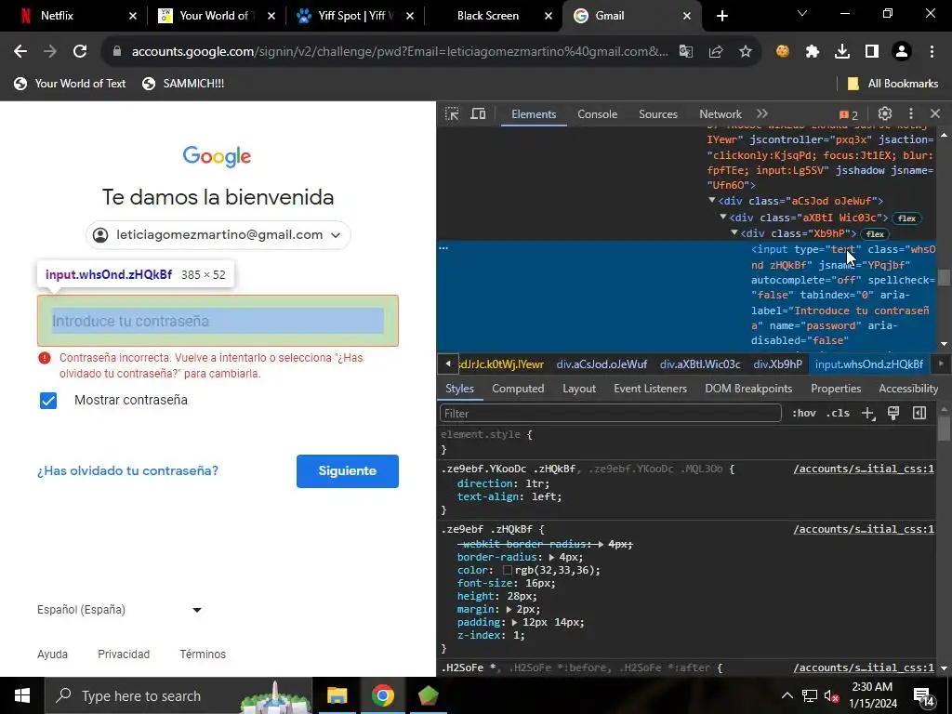Open the Layout tab

tap(579, 389)
